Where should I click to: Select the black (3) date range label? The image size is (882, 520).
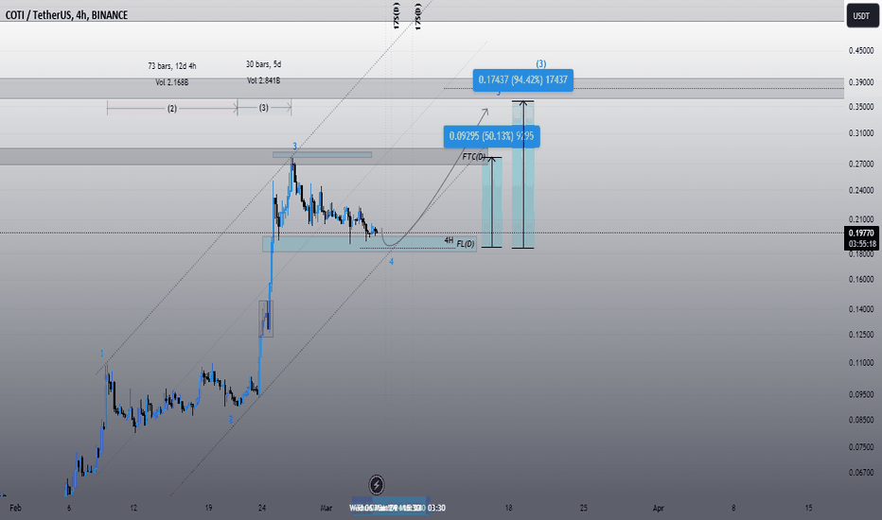pos(264,108)
